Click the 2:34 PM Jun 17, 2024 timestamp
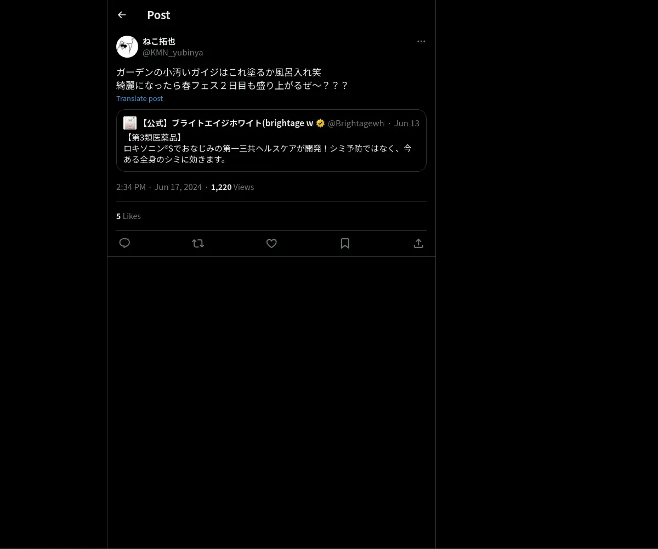The height and width of the screenshot is (549, 658). 159,187
